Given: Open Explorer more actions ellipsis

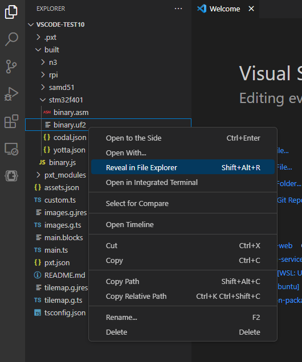Looking at the screenshot, I should click(x=178, y=9).
